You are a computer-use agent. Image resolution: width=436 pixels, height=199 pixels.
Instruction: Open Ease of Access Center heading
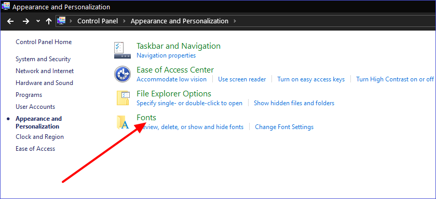(x=175, y=69)
